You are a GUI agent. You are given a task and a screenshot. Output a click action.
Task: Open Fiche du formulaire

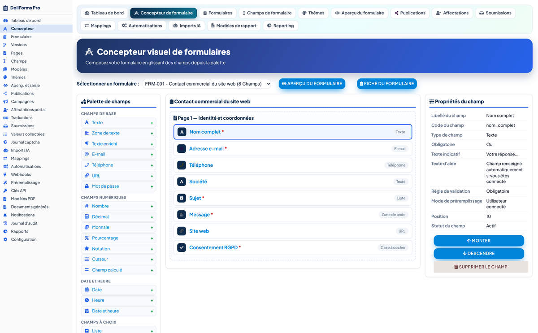[x=387, y=84]
